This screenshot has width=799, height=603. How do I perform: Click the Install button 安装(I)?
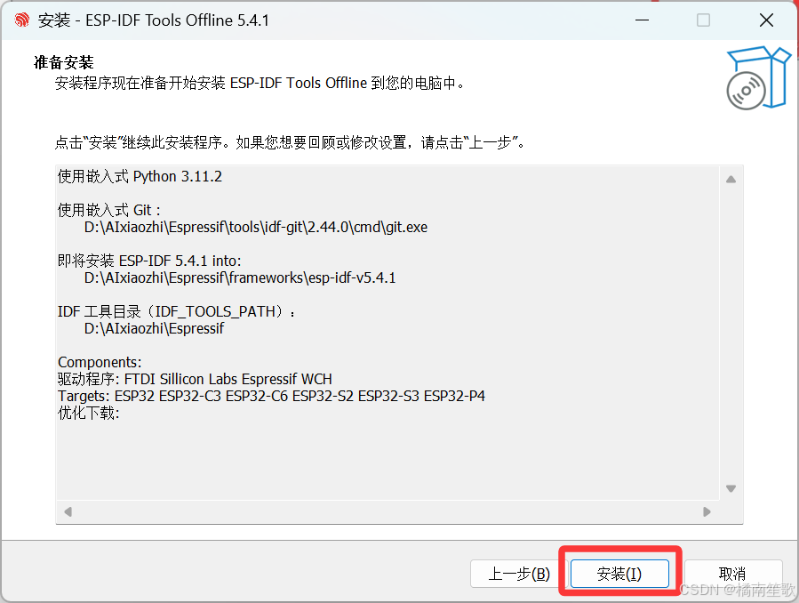tap(619, 574)
